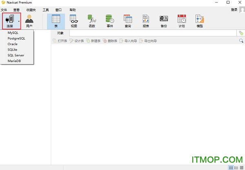Select the View (视图) glasses icon

[x=73, y=20]
